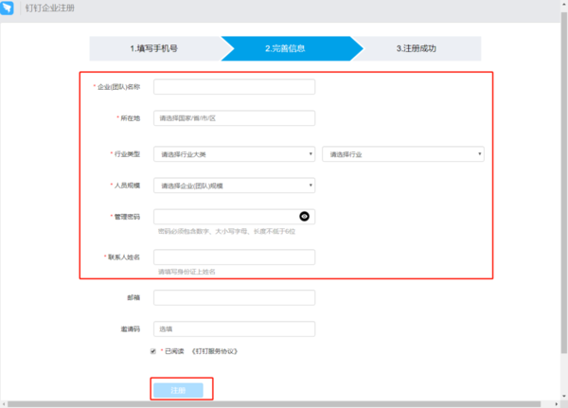Click the 注册 button
Screen dimensions: 568x408
click(178, 390)
